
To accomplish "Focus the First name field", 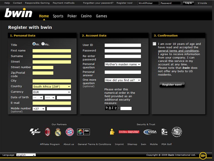I will [52, 51].
